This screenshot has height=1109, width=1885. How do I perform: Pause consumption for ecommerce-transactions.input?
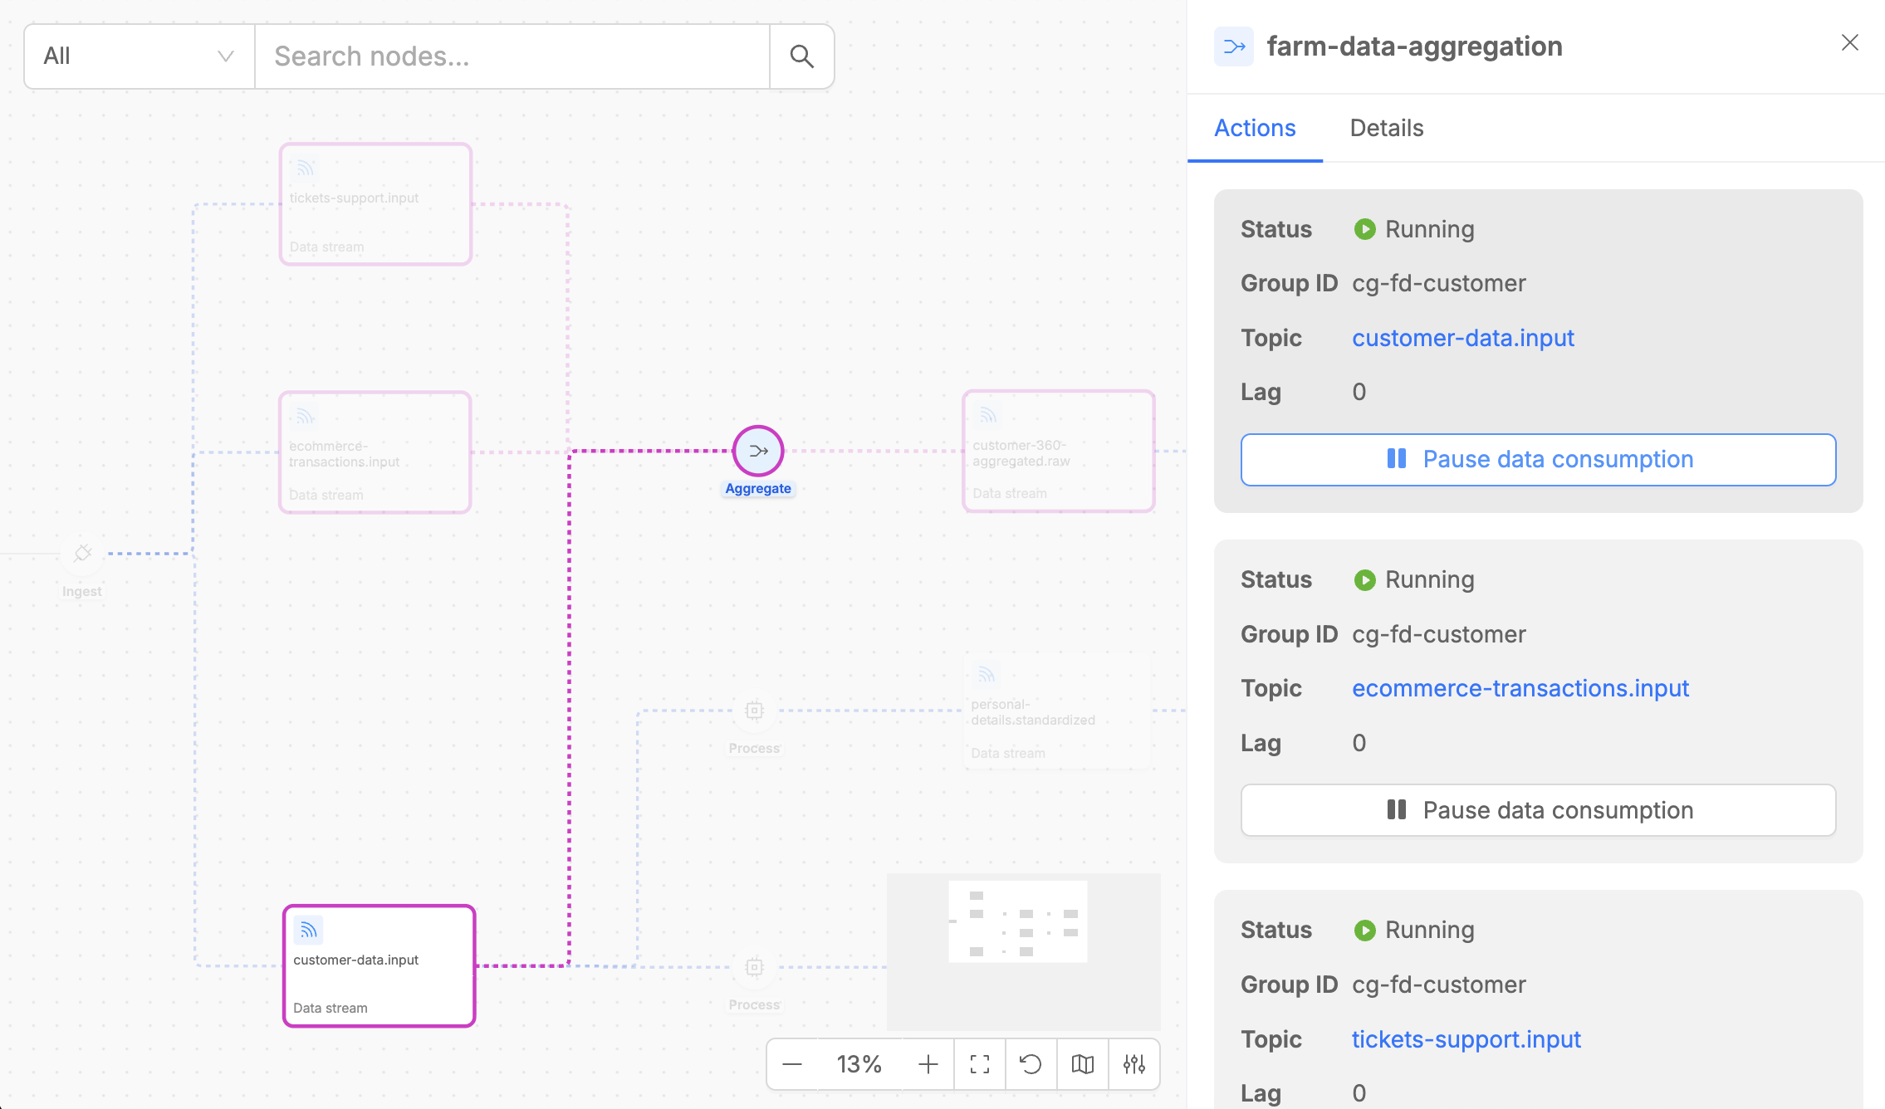click(1537, 810)
